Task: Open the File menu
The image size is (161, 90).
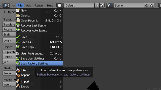Action: (20, 5)
